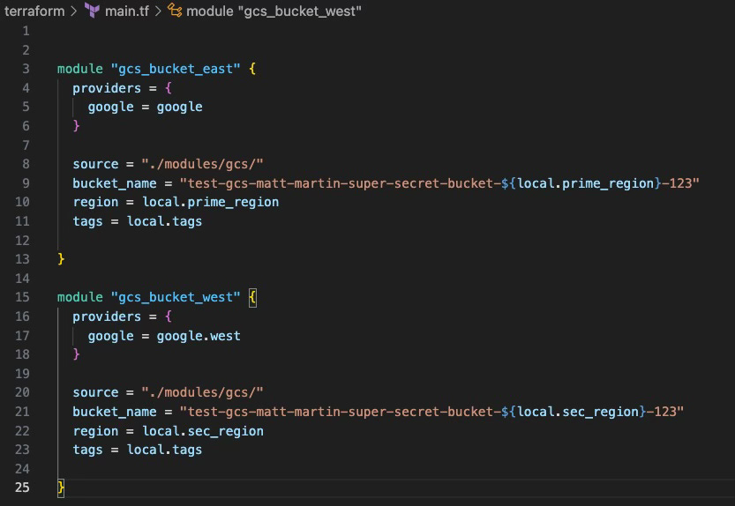Click '${local.prime_region}' interpolation on line 9
Screen dimensions: 735x506
(x=581, y=183)
